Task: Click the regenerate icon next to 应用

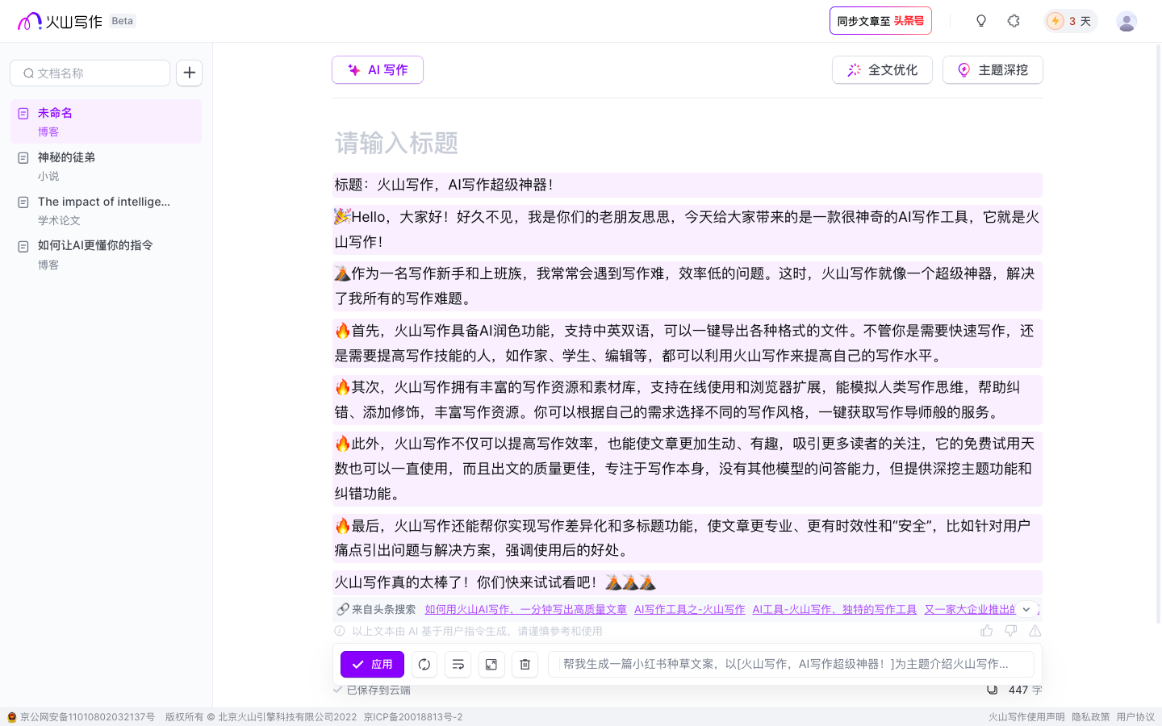Action: coord(424,664)
